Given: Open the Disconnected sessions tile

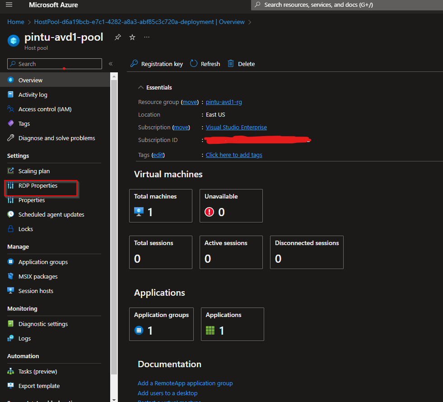Looking at the screenshot, I should click(x=307, y=252).
